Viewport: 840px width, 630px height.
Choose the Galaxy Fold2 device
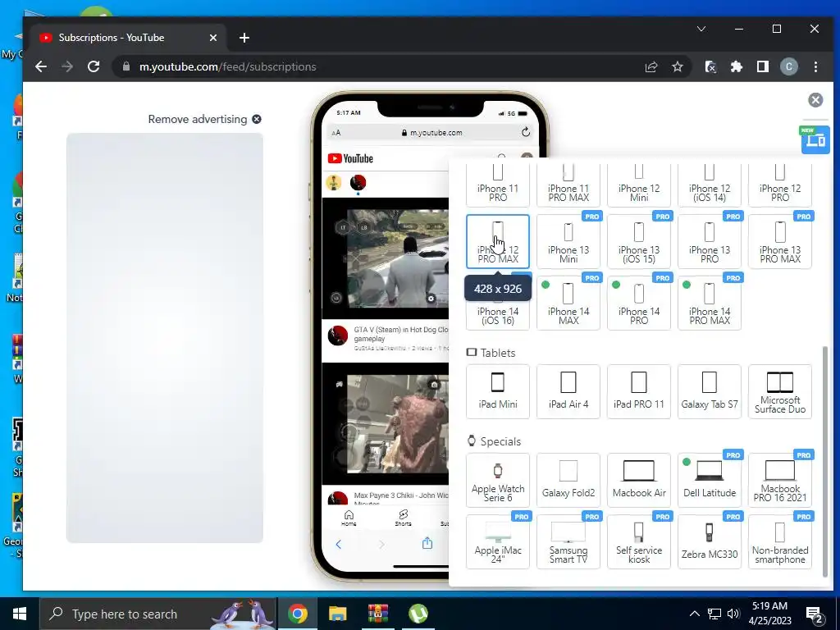click(x=568, y=480)
